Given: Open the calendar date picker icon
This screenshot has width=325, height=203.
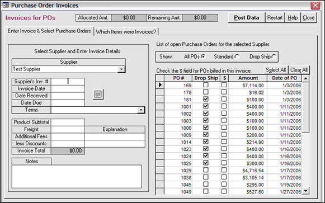Looking at the screenshot, I should tap(98, 95).
